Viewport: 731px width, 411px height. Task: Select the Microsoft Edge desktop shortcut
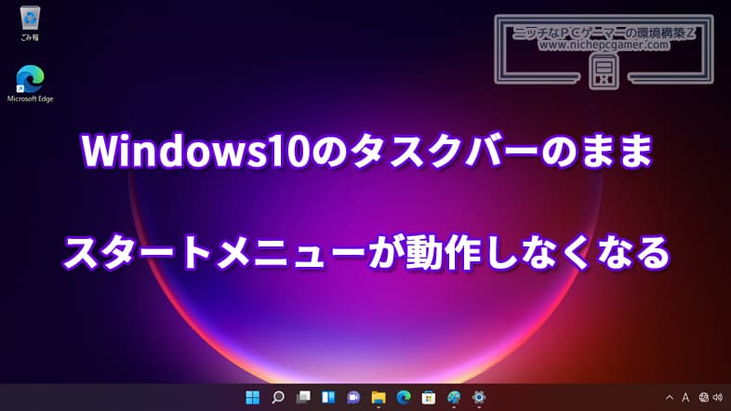click(x=31, y=84)
